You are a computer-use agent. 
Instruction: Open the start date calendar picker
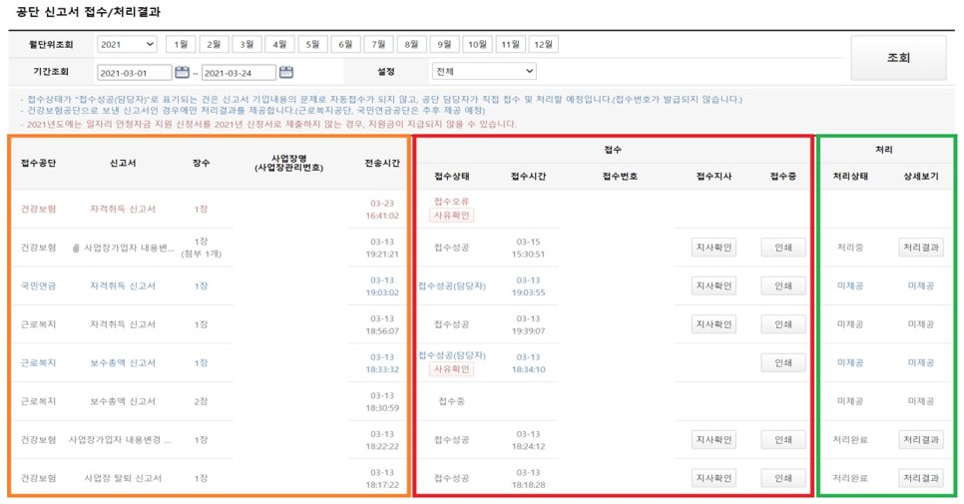(x=182, y=72)
